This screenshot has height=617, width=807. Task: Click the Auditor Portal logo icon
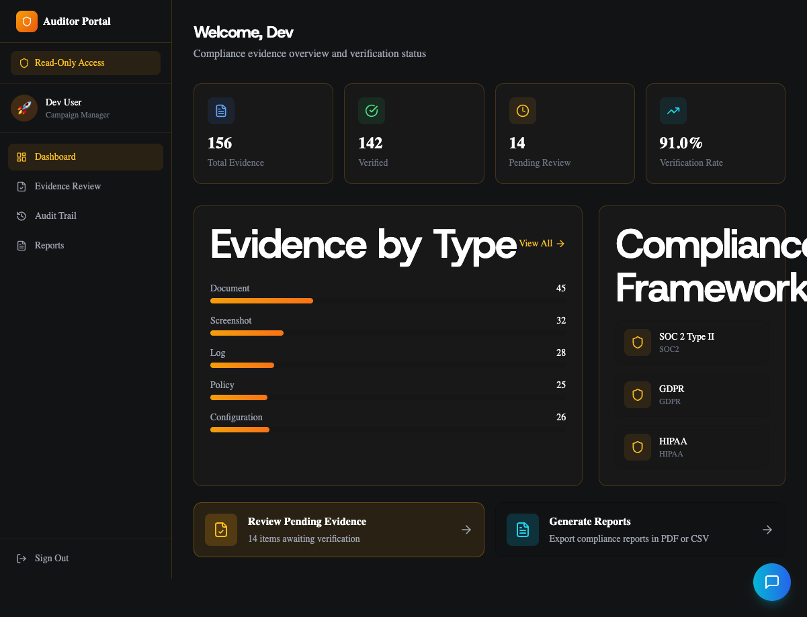coord(27,21)
